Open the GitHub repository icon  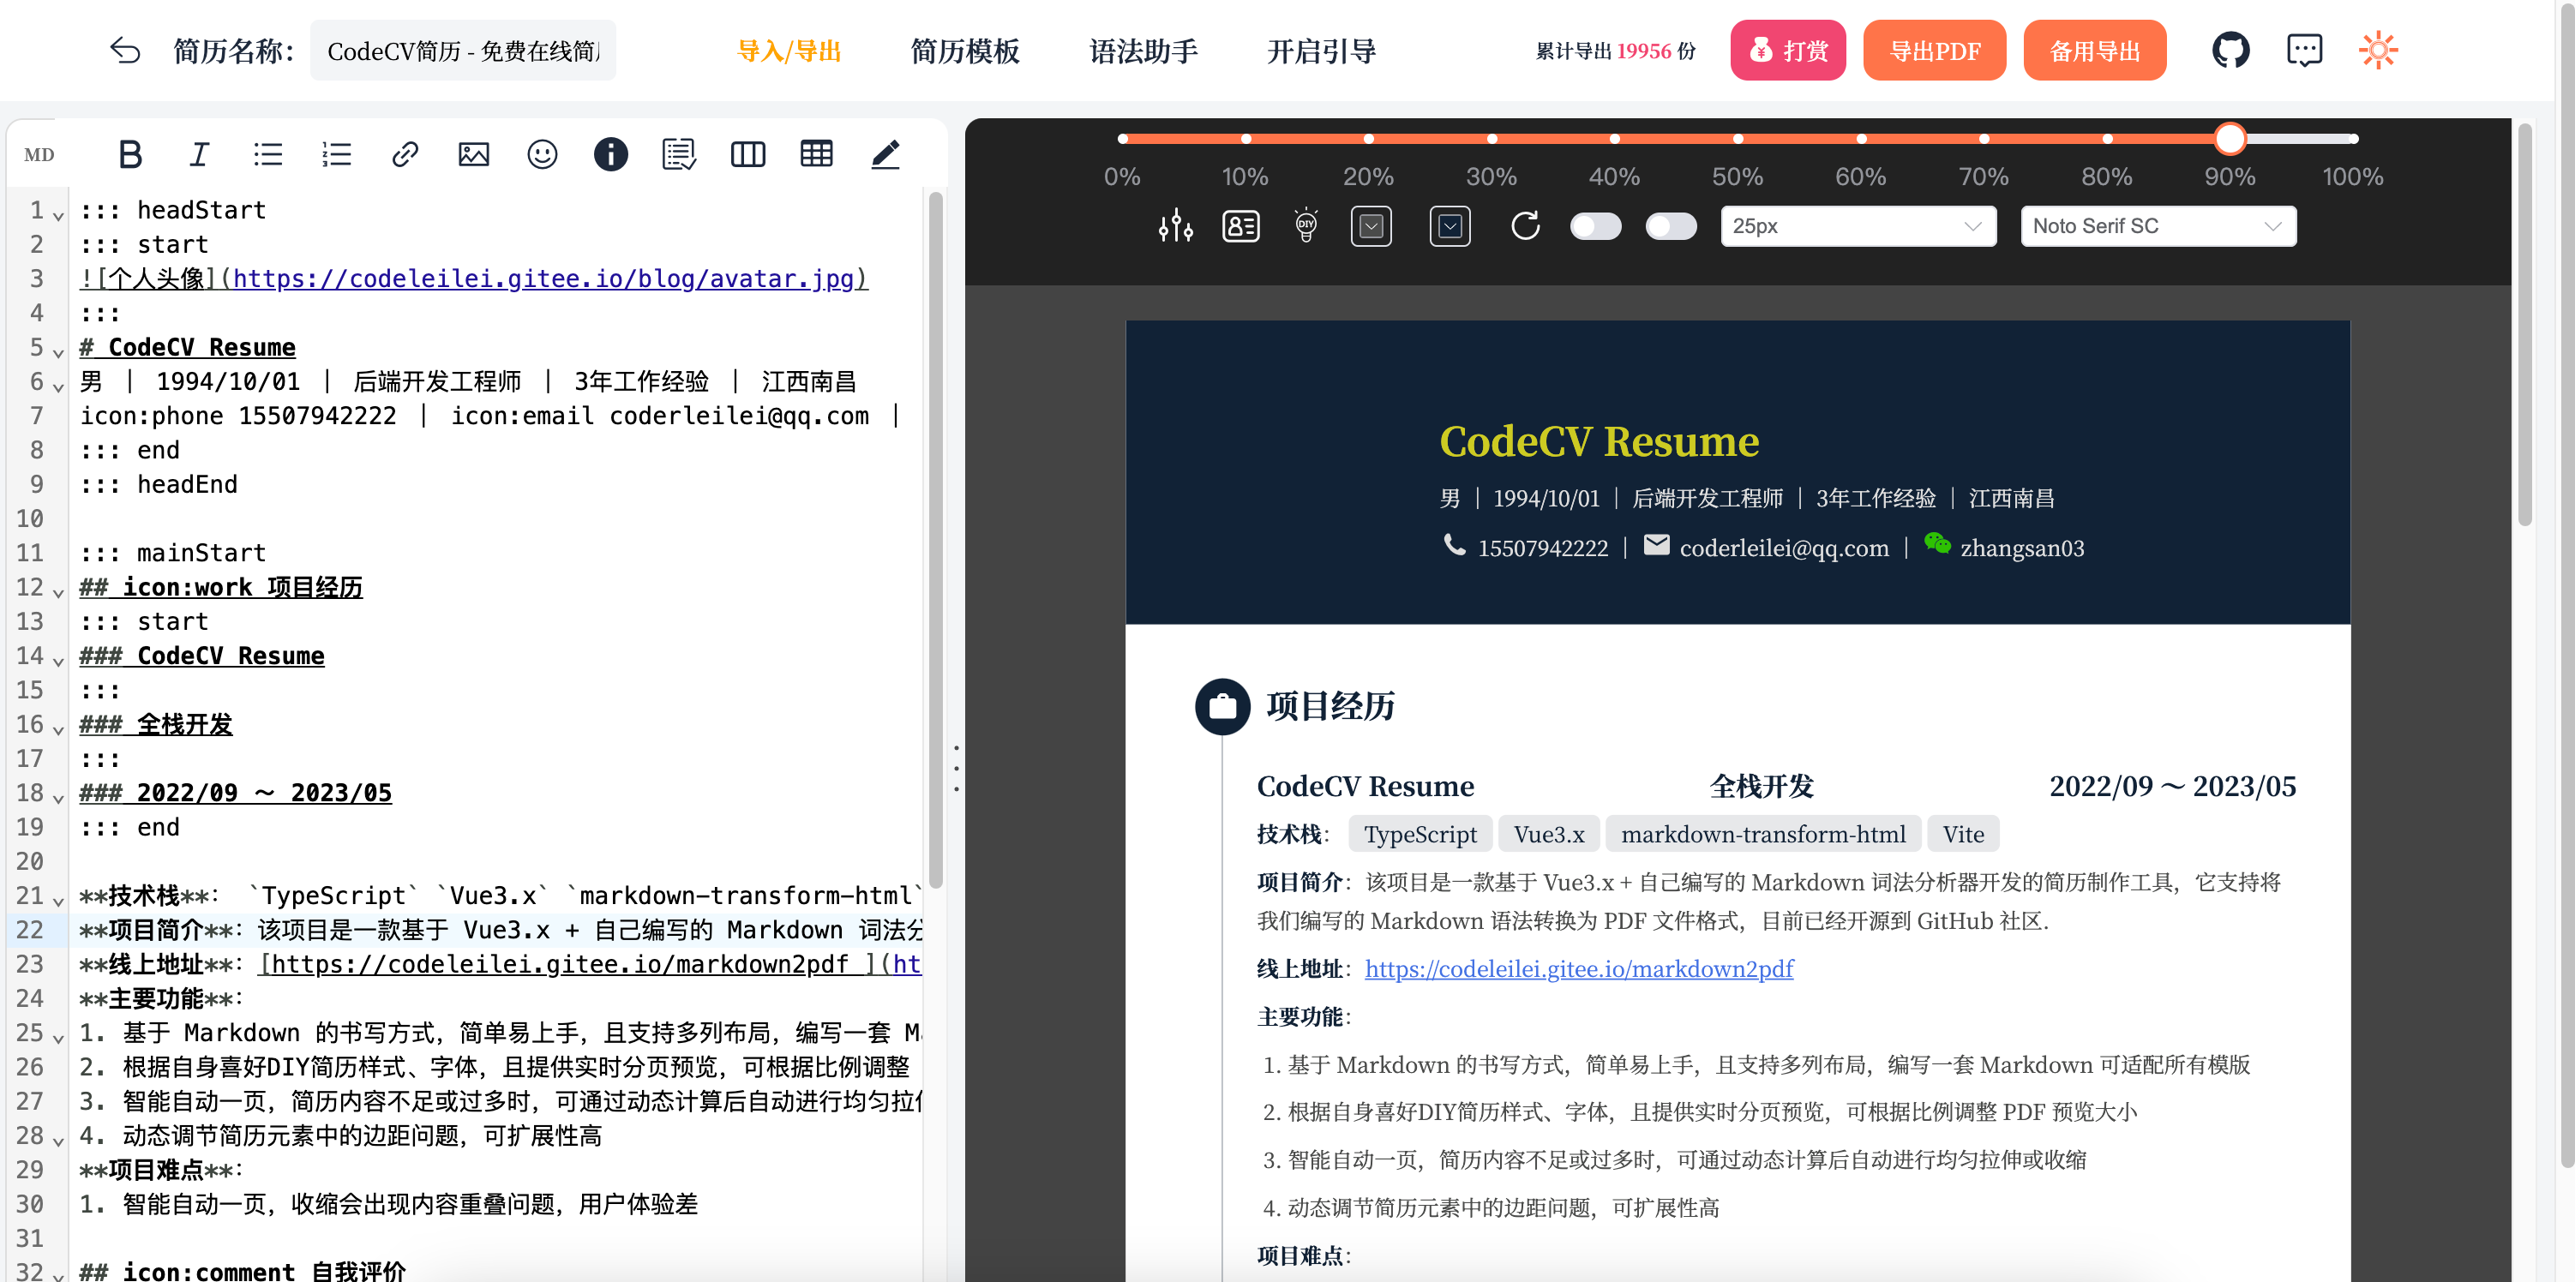click(x=2230, y=50)
